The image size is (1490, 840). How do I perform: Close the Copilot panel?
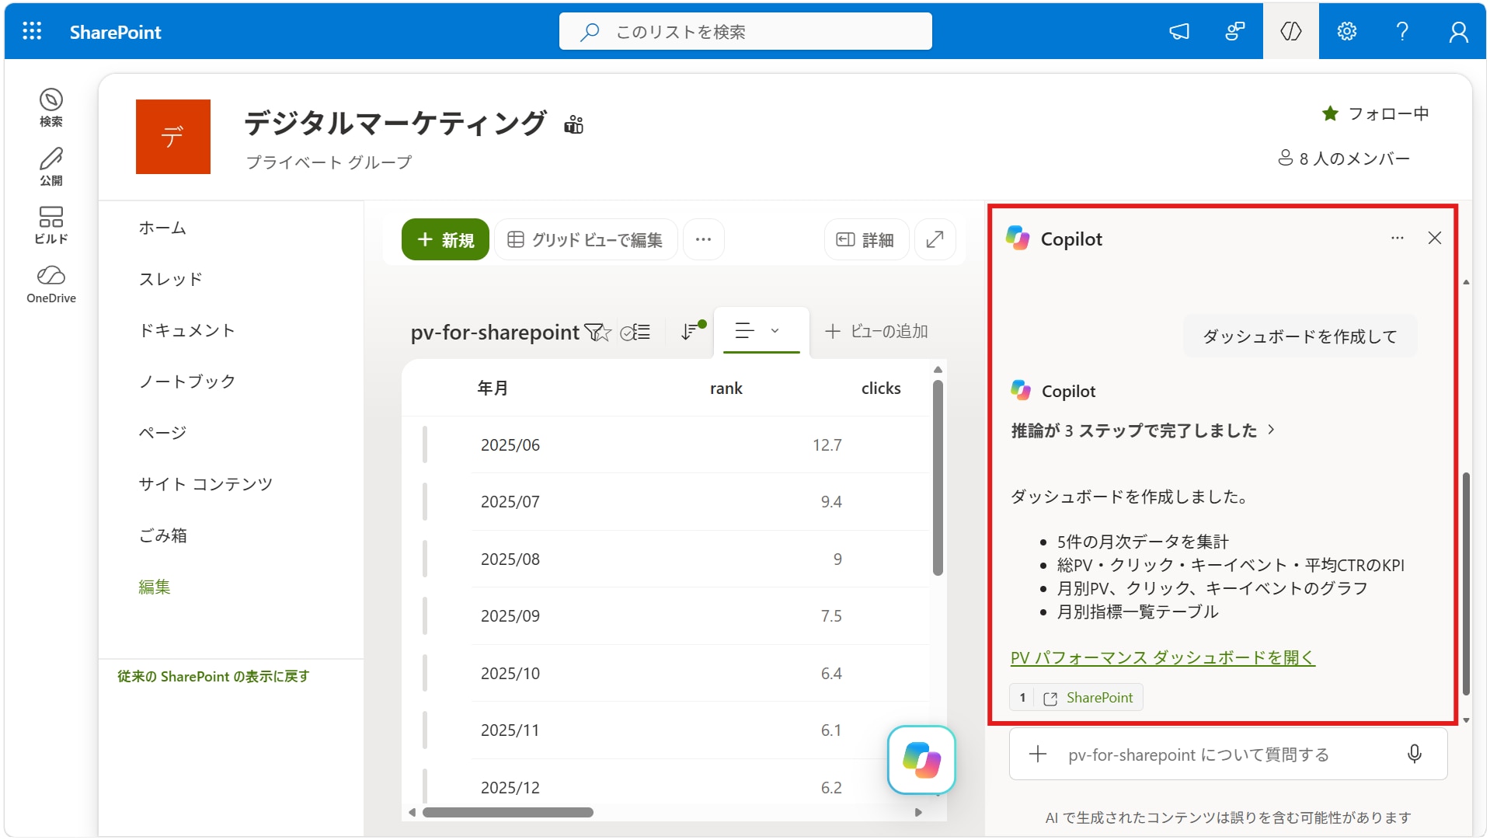(1434, 238)
